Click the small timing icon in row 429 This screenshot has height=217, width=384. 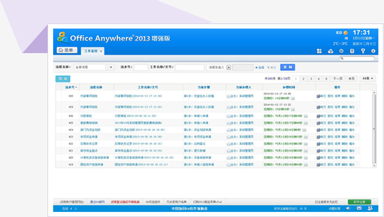click(x=293, y=110)
